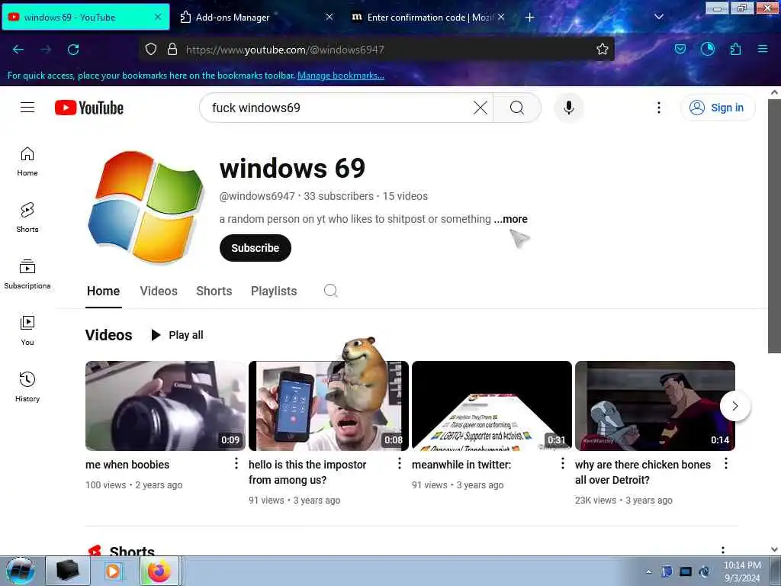
Task: Open Subscriptions in the sidebar
Action: 27,274
